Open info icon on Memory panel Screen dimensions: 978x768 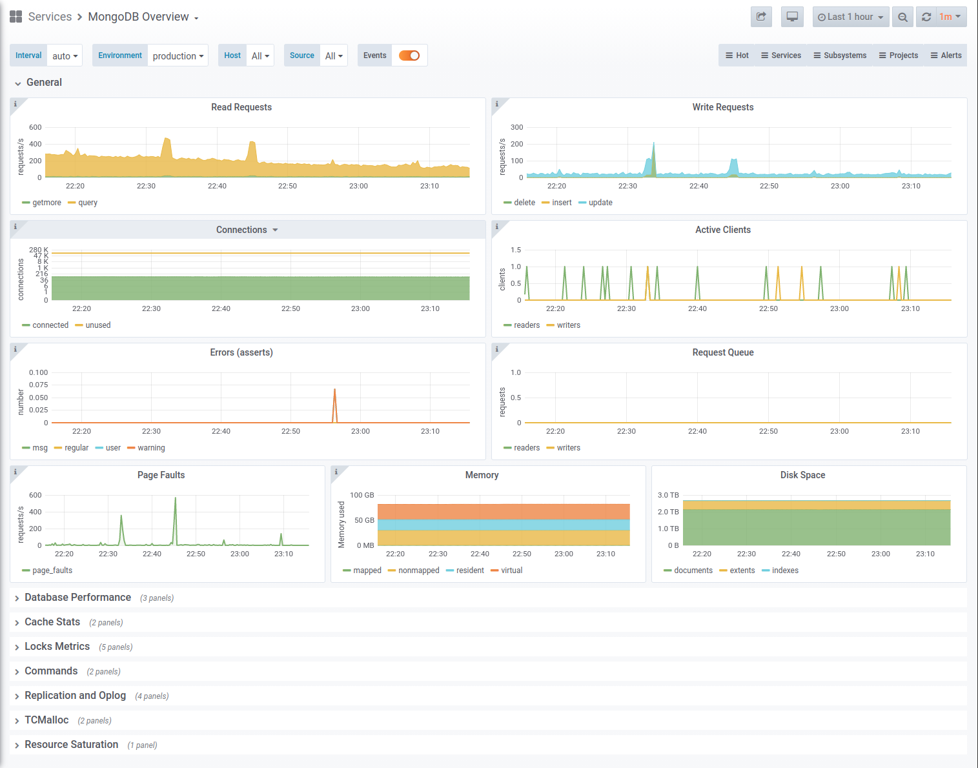tap(336, 472)
